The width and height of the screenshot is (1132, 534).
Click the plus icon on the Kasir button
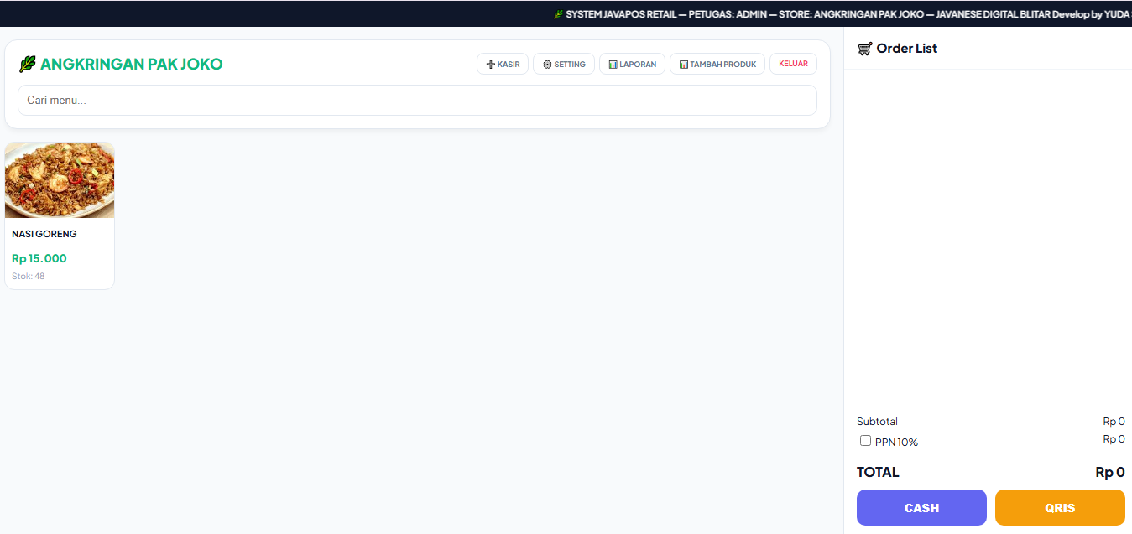491,65
